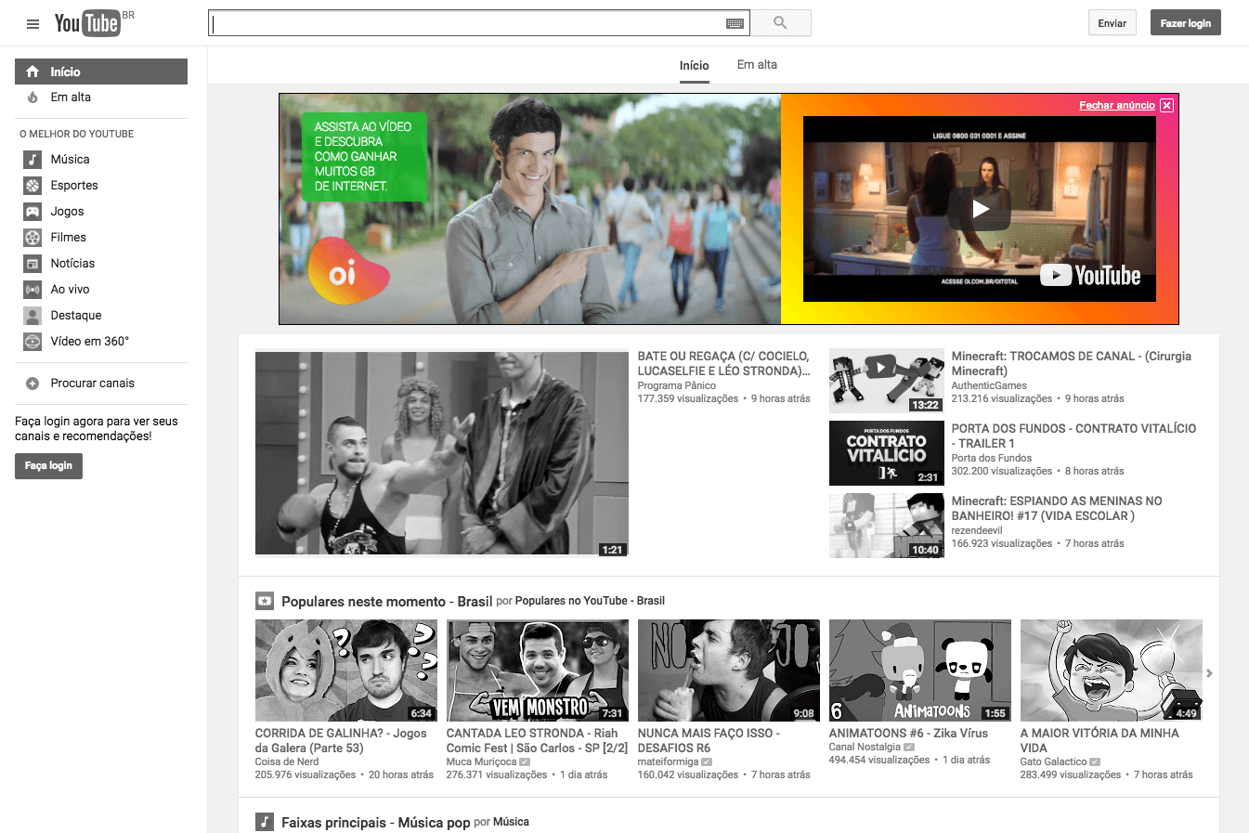Open CANTADA LEO STRONDA video title
This screenshot has width=1249, height=833.
tap(538, 740)
